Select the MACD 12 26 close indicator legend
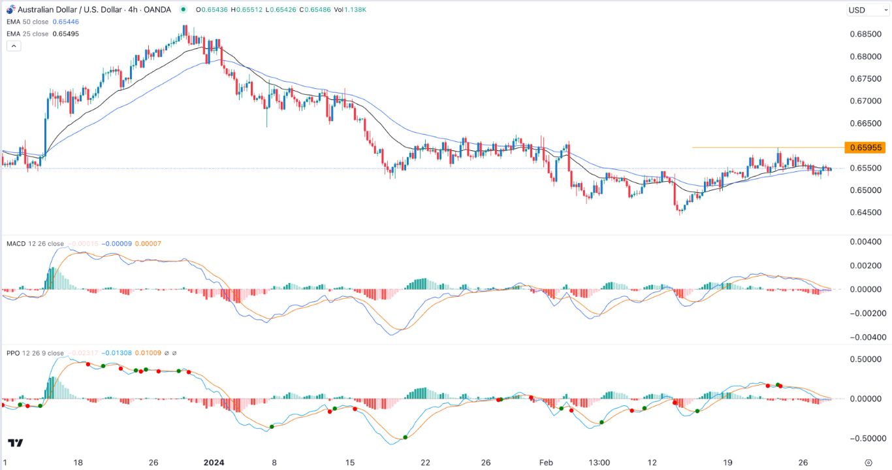 tap(35, 244)
